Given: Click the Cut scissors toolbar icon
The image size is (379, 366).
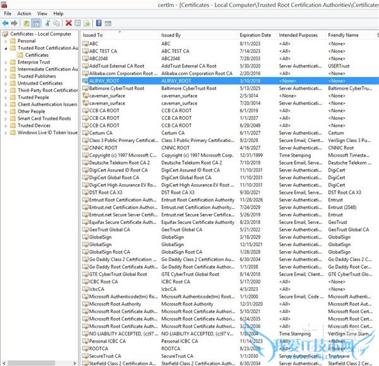Looking at the screenshot, I should (48, 23).
